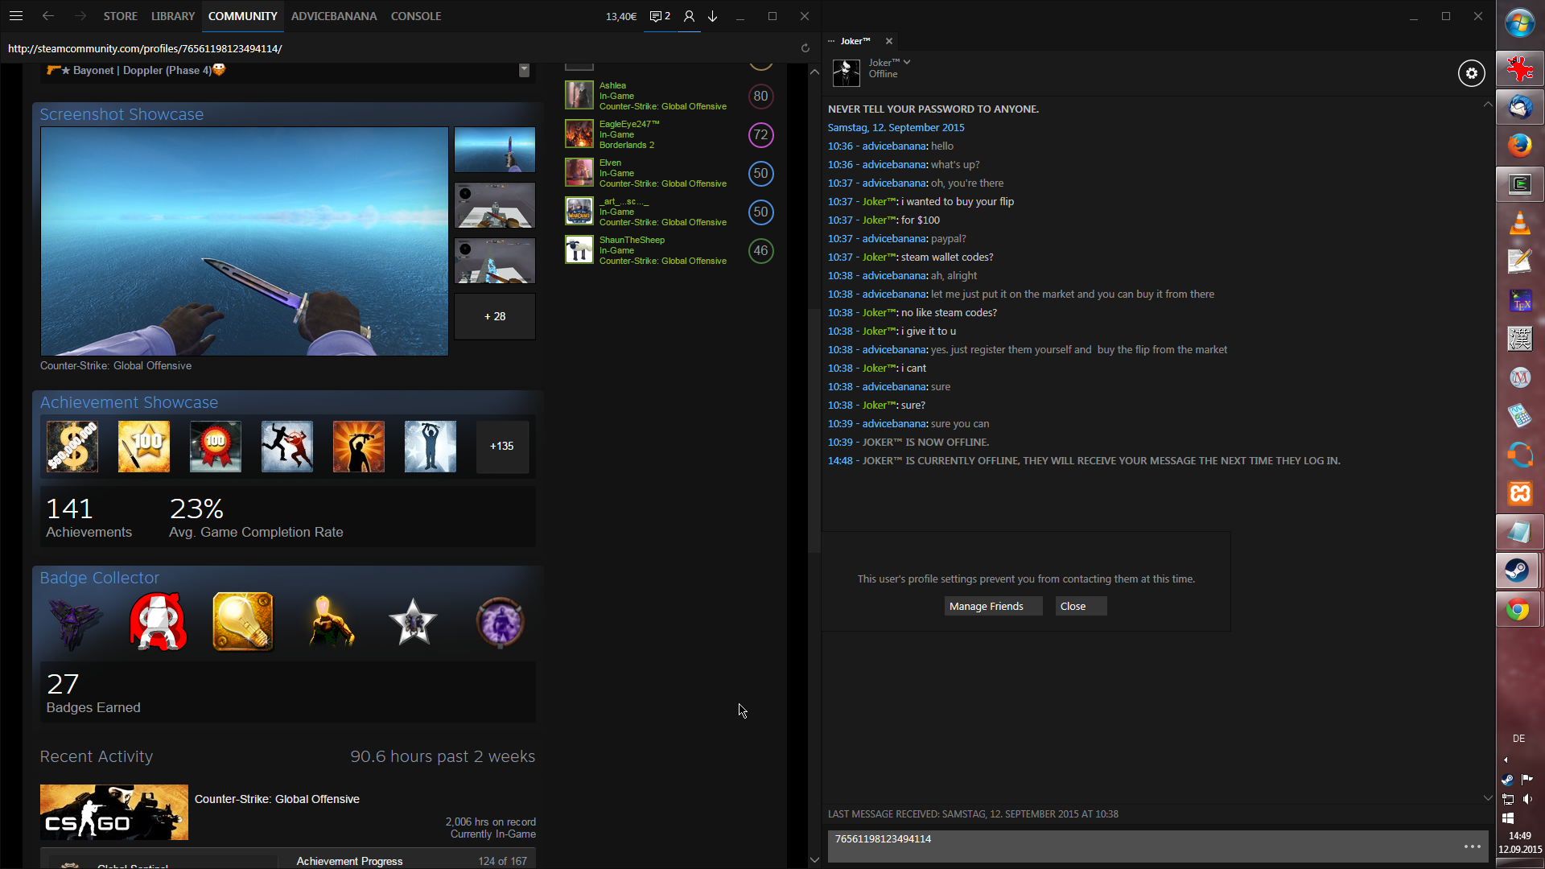
Task: Open the downloads arrow icon
Action: coord(713,16)
